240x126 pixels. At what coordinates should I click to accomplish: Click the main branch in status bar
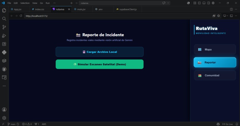click(x=12, y=124)
